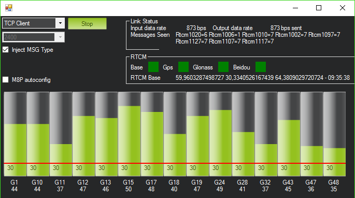This screenshot has width=355, height=198.
Task: Click the G15 satellite signal bar
Action: 129,134
